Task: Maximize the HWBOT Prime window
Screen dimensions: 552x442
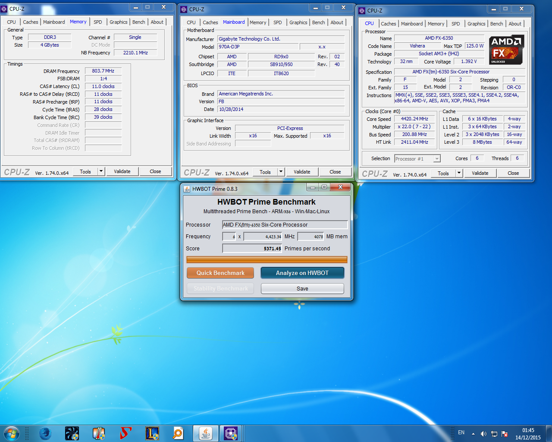Action: point(324,187)
